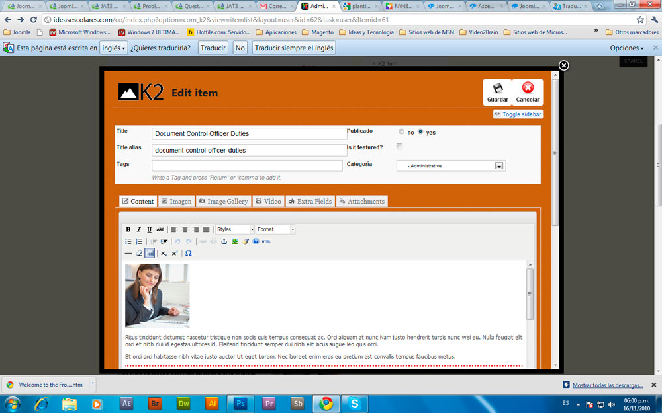Screen dimensions: 662x413
Task: Switch to the Imagen tab
Action: tap(177, 201)
